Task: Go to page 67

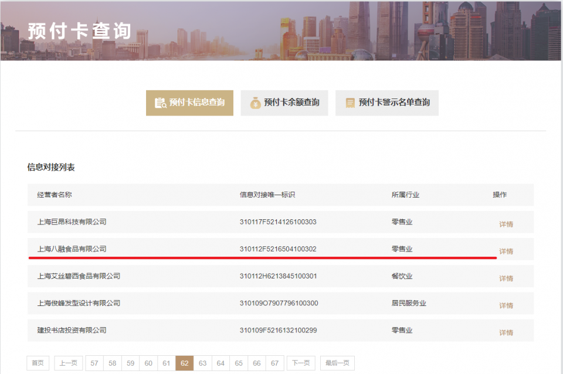Action: pyautogui.click(x=274, y=363)
